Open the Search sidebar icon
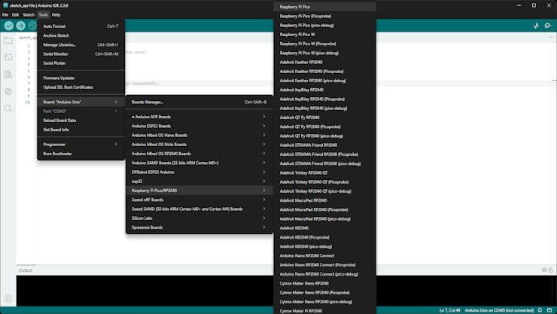The width and height of the screenshot is (557, 314). click(8, 108)
